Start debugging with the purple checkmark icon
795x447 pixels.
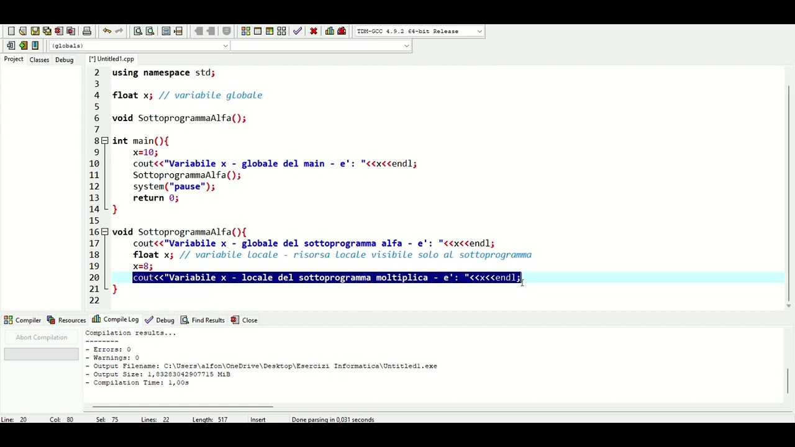[x=298, y=31]
